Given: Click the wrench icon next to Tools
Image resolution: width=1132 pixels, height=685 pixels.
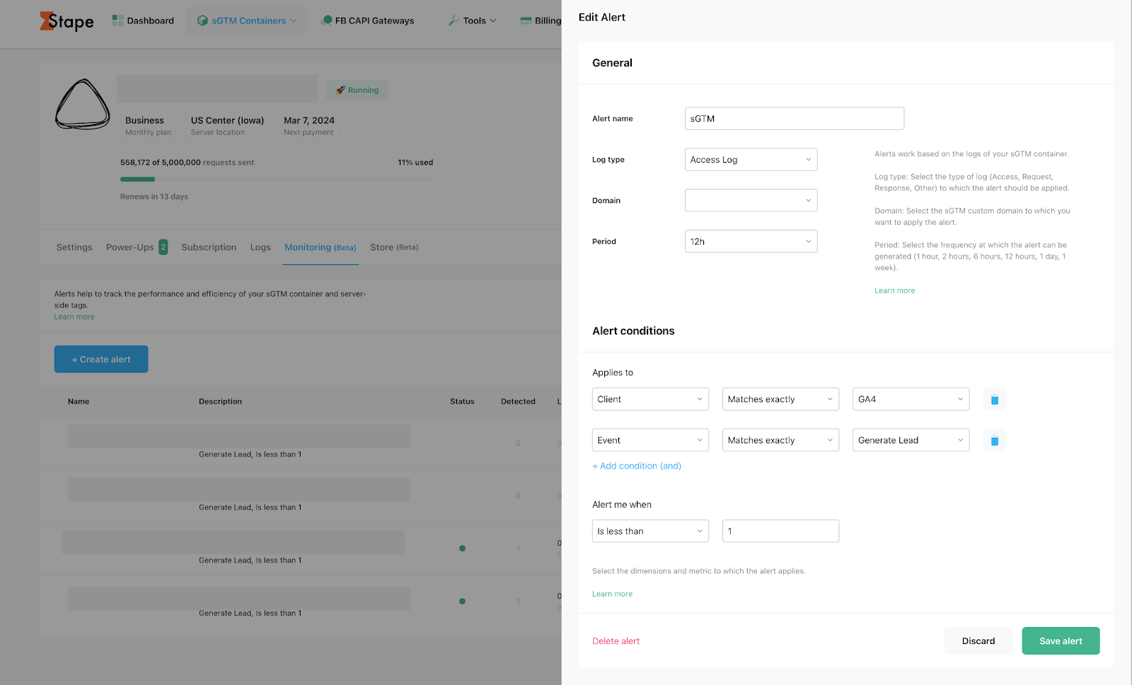Looking at the screenshot, I should pyautogui.click(x=453, y=21).
